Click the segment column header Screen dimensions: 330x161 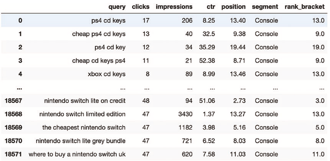point(265,7)
